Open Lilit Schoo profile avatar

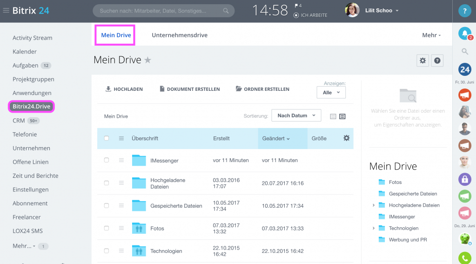[352, 10]
